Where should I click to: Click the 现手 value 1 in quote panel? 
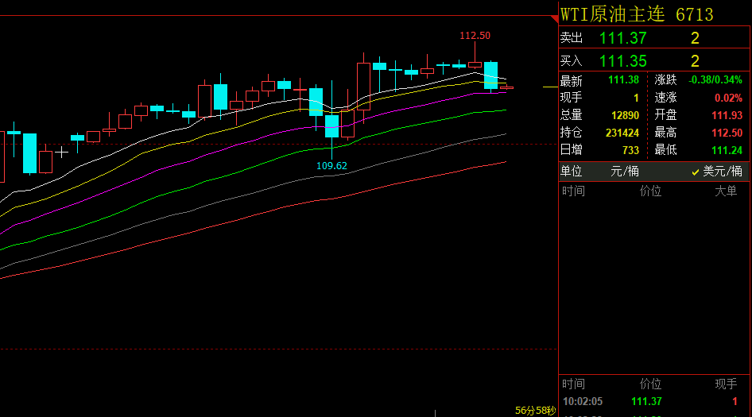pyautogui.click(x=636, y=98)
